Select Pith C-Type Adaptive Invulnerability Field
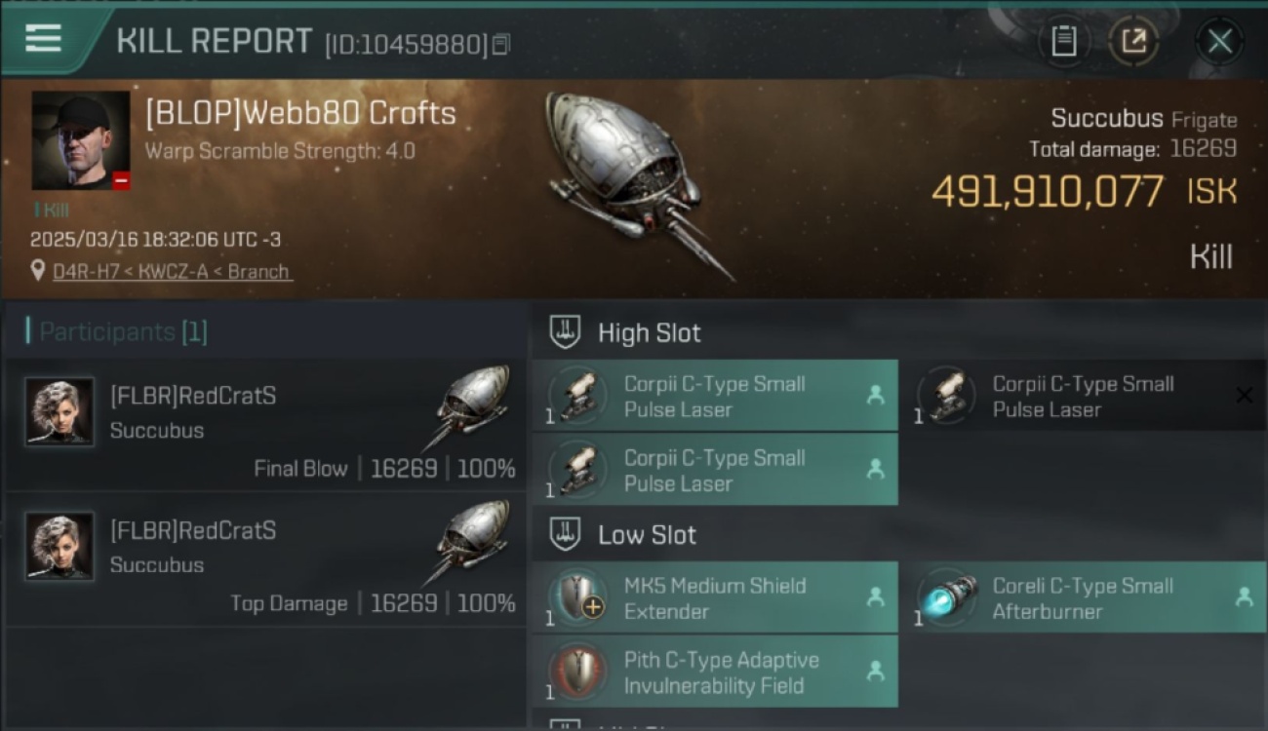This screenshot has width=1268, height=731. [715, 672]
